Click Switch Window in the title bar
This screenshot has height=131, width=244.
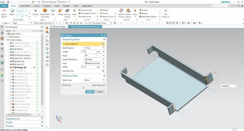[x=49, y=2]
